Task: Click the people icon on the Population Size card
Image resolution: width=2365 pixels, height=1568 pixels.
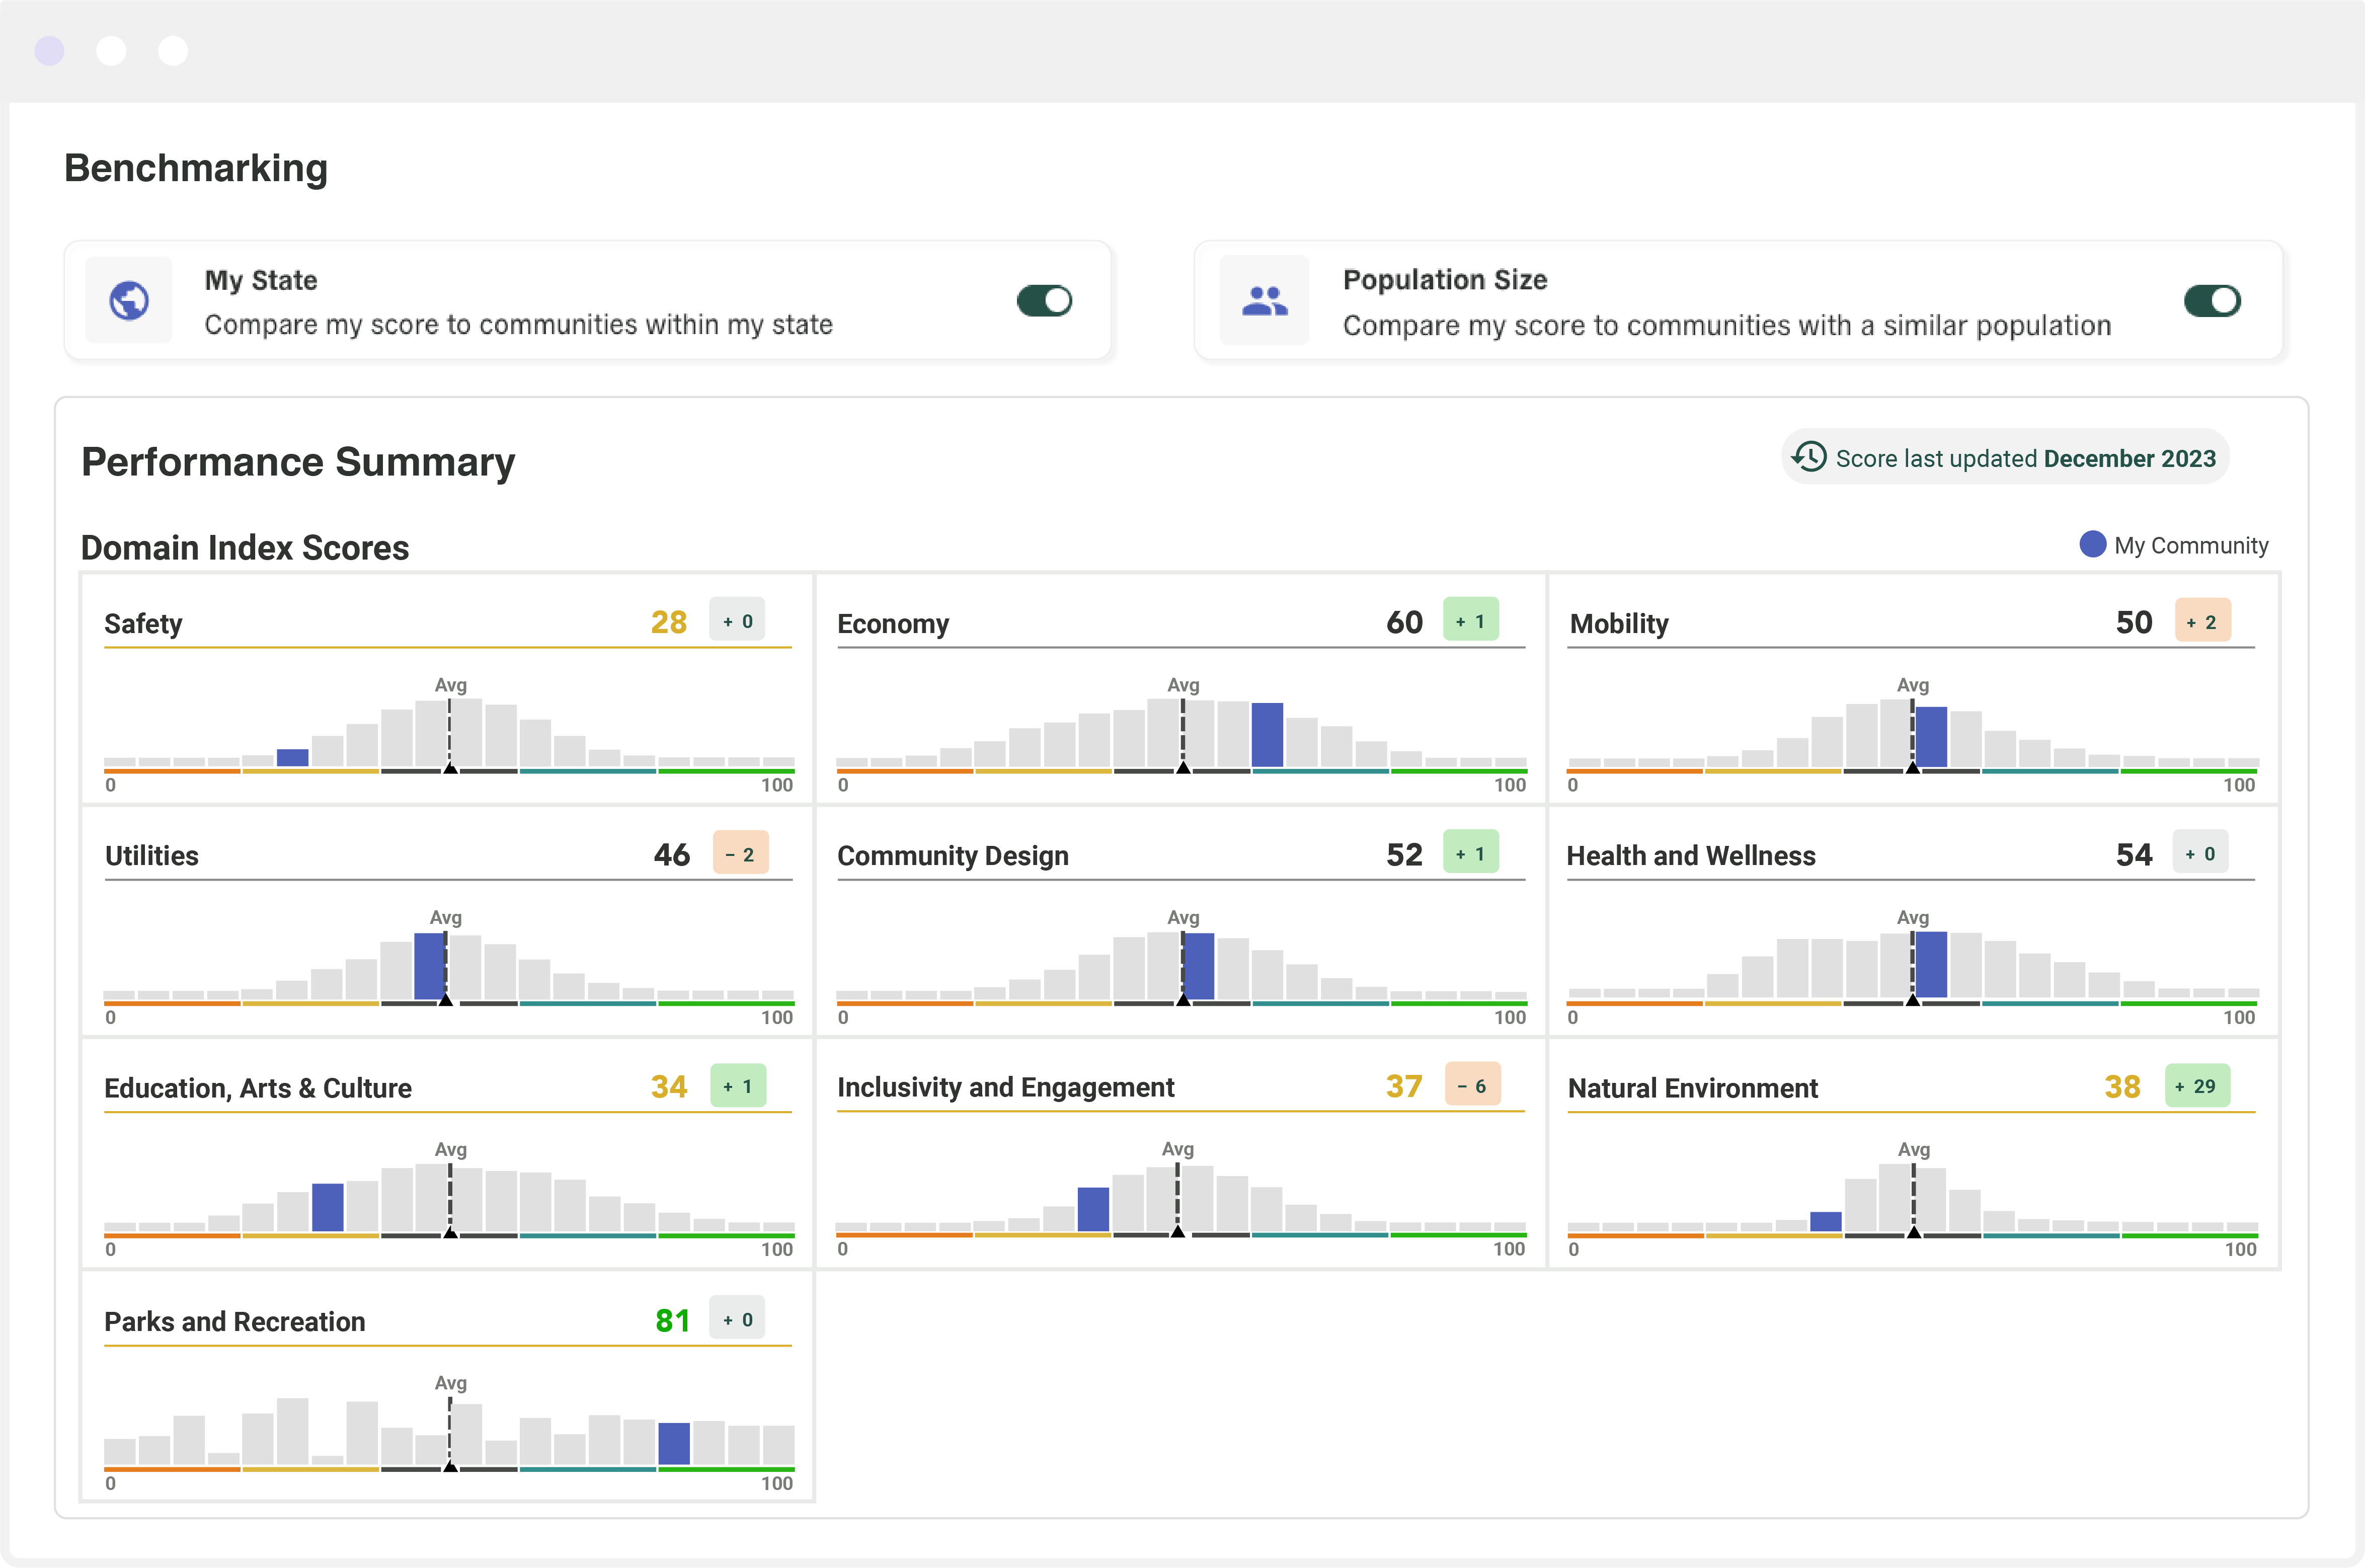Action: click(x=1264, y=300)
